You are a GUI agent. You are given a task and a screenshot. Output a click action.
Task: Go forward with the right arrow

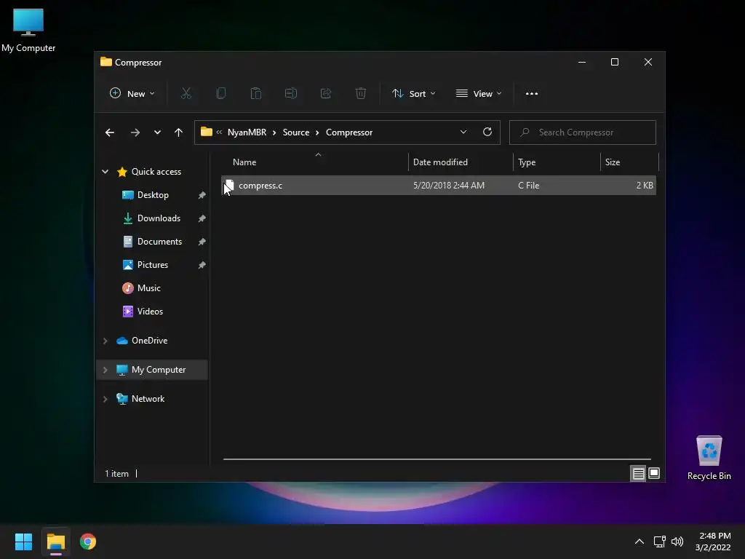135,132
